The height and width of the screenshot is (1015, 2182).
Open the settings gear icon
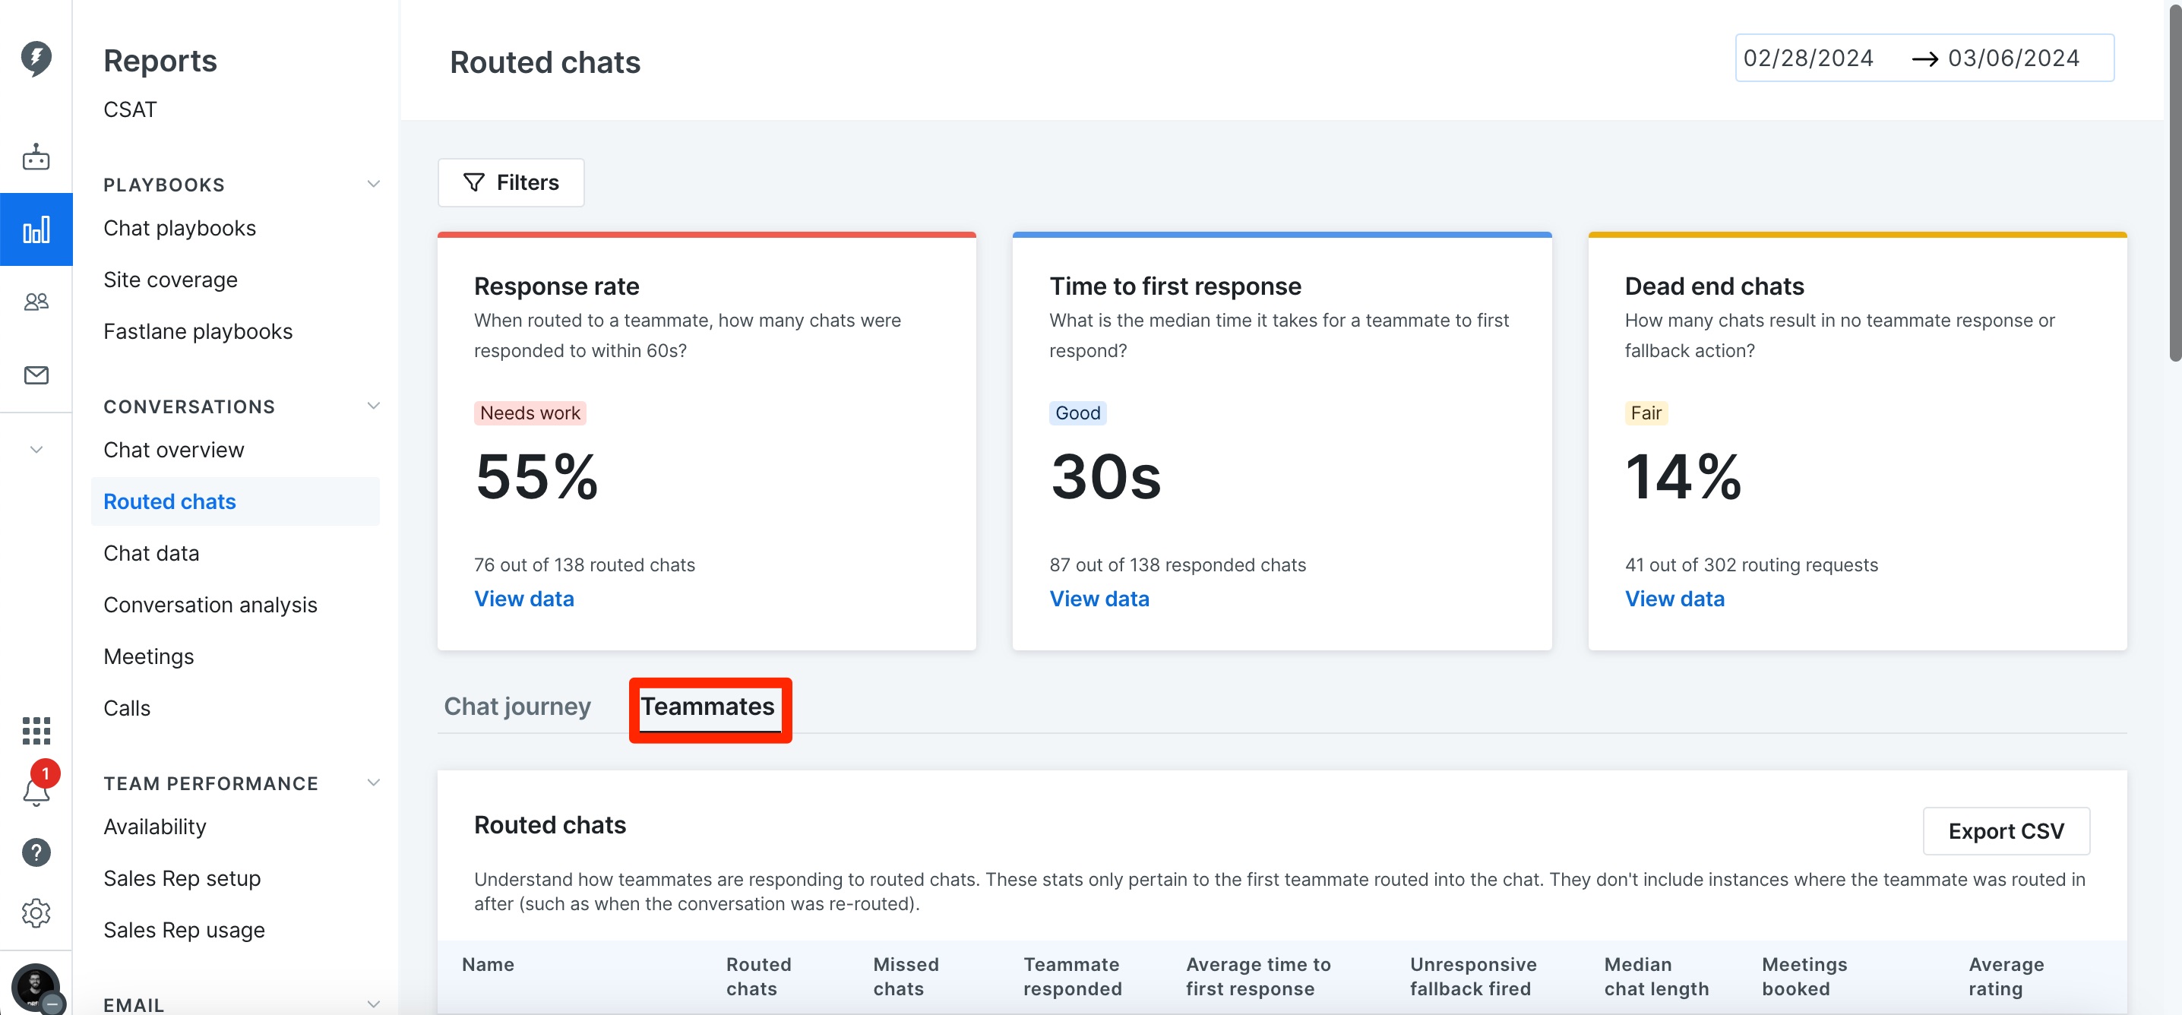click(x=36, y=912)
